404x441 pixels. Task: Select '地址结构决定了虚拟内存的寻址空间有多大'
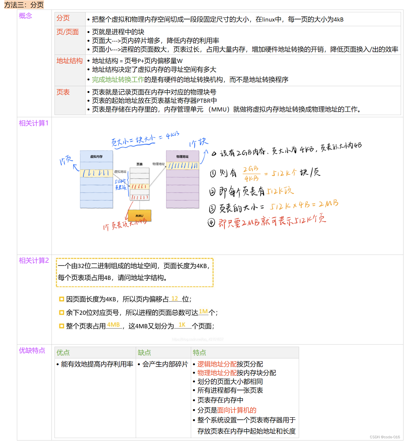point(154,70)
